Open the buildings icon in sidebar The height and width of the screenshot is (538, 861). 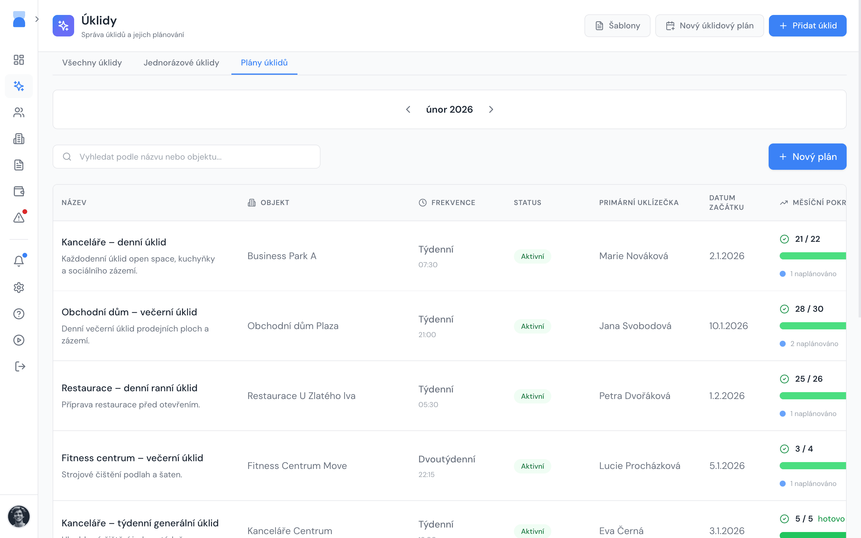pos(19,139)
